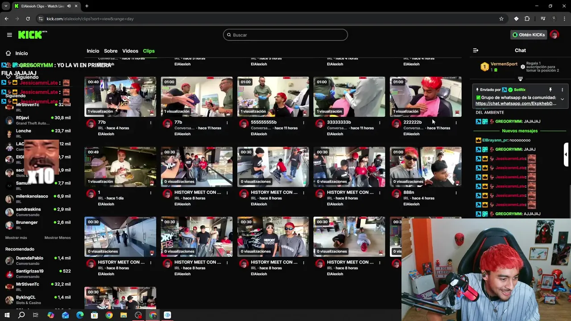Open Chrome media controls

coord(543,19)
